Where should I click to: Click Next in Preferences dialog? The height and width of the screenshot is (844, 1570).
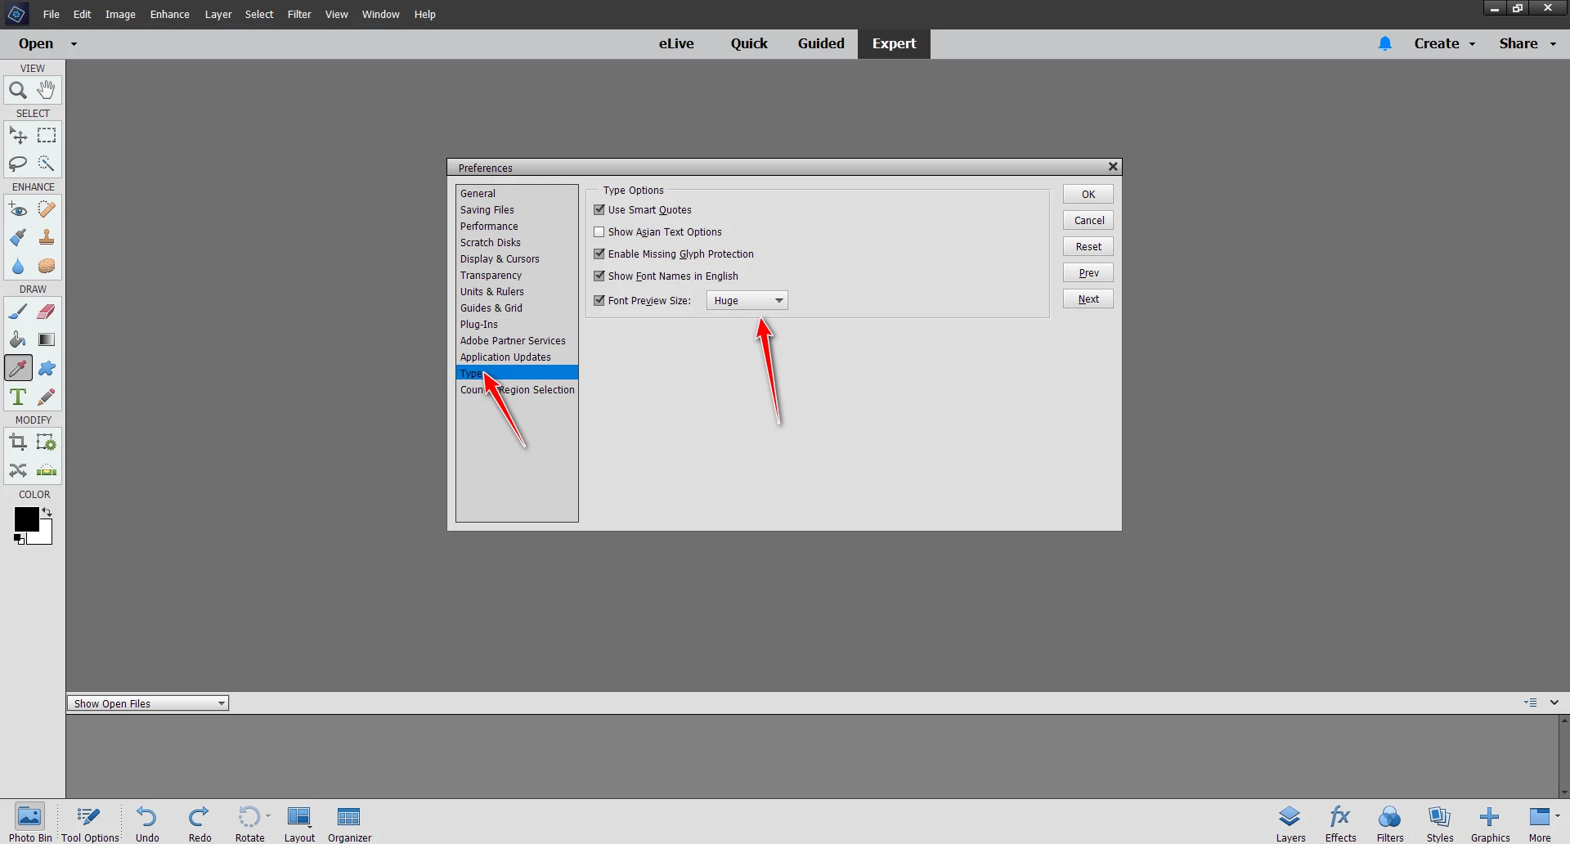pyautogui.click(x=1088, y=299)
